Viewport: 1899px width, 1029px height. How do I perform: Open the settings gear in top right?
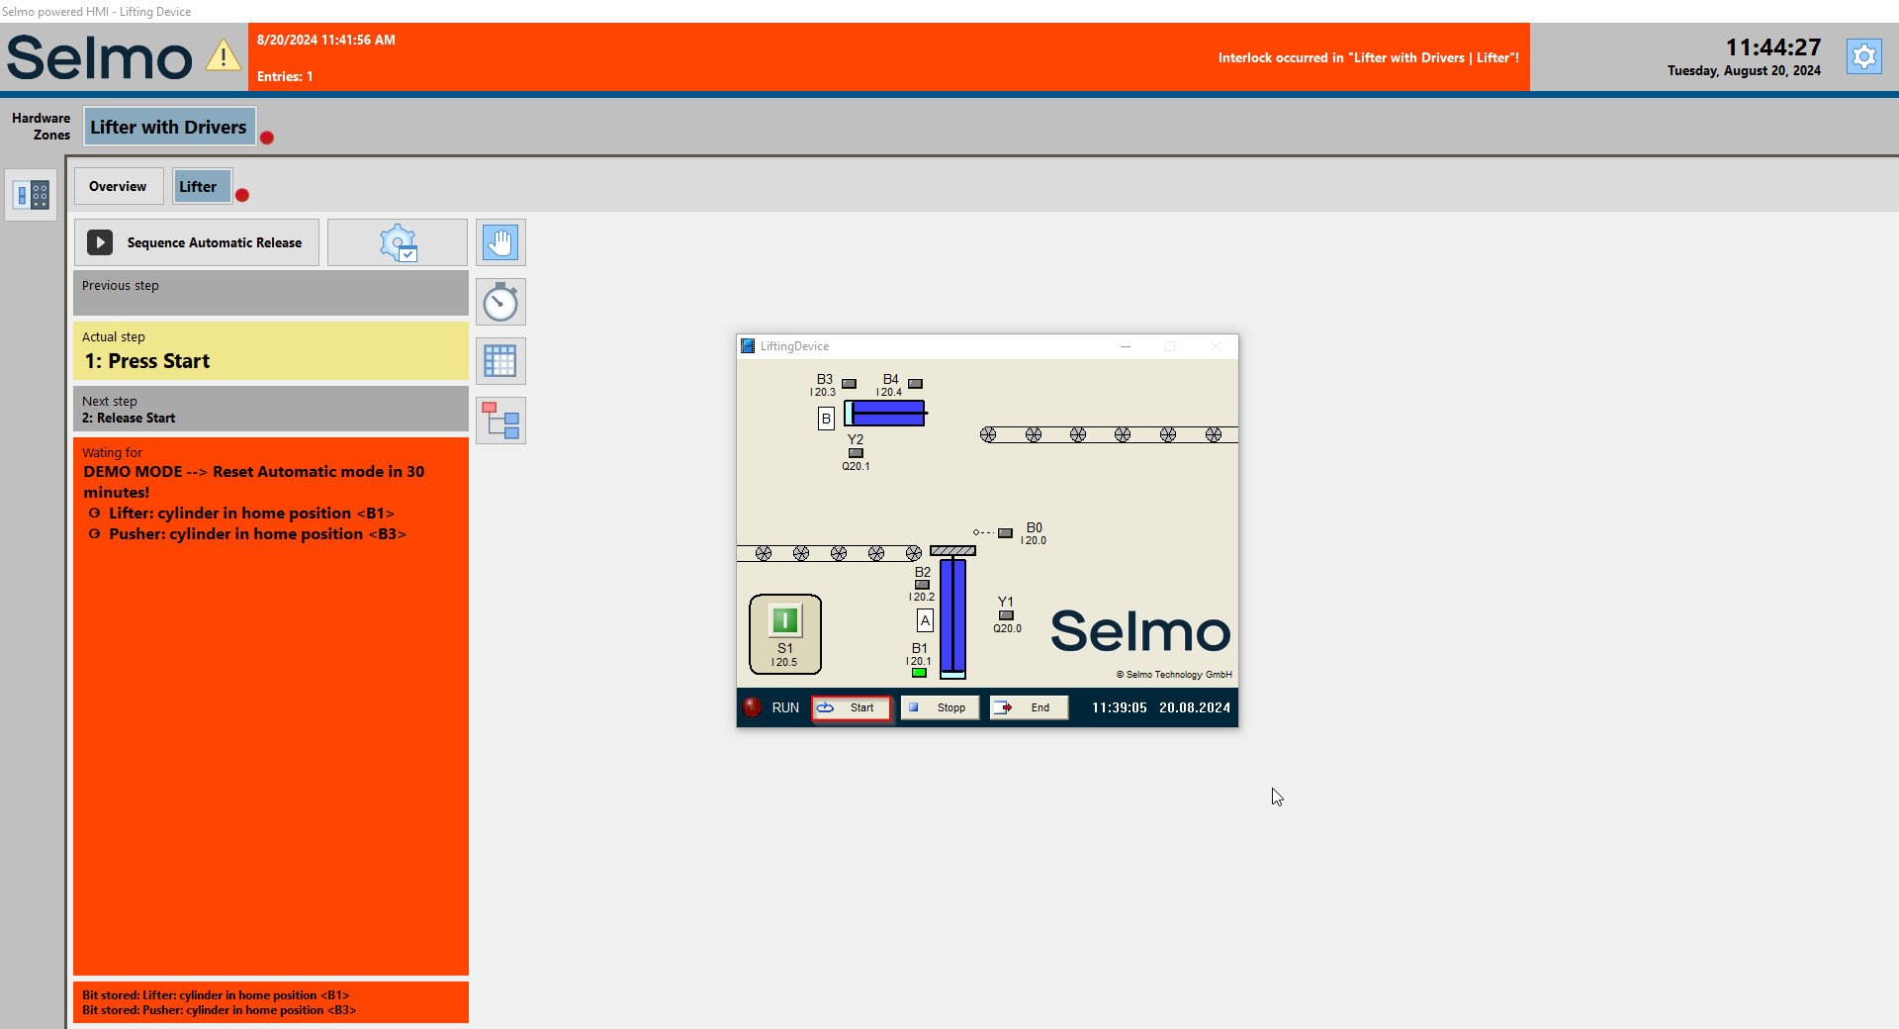[1864, 56]
